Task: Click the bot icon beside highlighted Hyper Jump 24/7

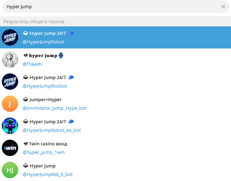Action: click(25, 33)
